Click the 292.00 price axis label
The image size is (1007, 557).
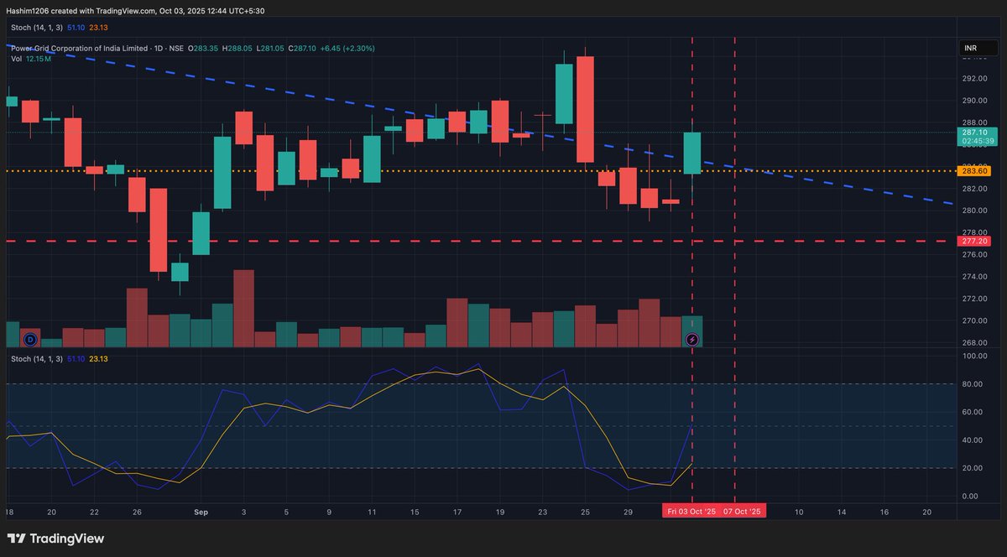(974, 79)
